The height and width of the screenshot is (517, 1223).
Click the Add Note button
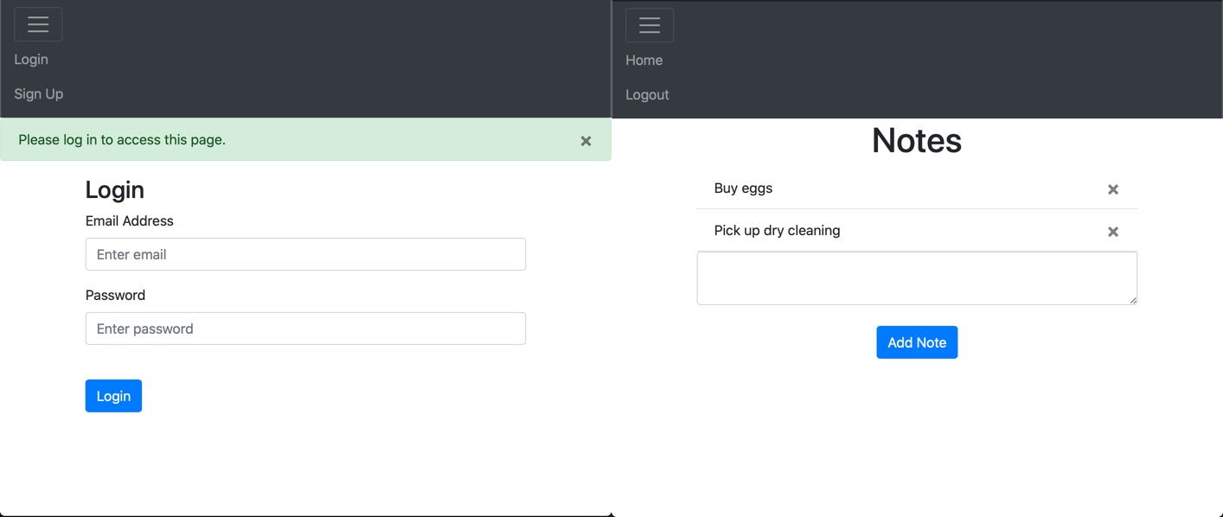coord(917,342)
